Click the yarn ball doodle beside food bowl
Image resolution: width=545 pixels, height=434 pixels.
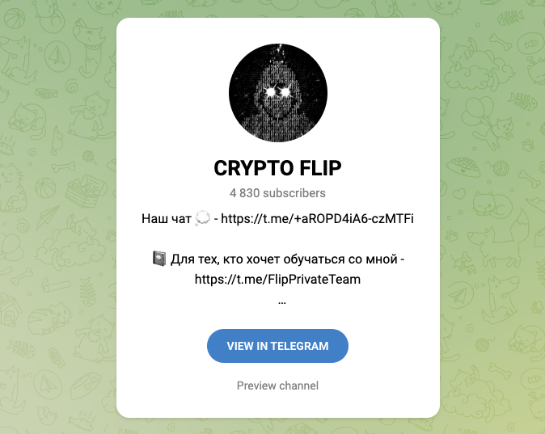tap(500, 167)
